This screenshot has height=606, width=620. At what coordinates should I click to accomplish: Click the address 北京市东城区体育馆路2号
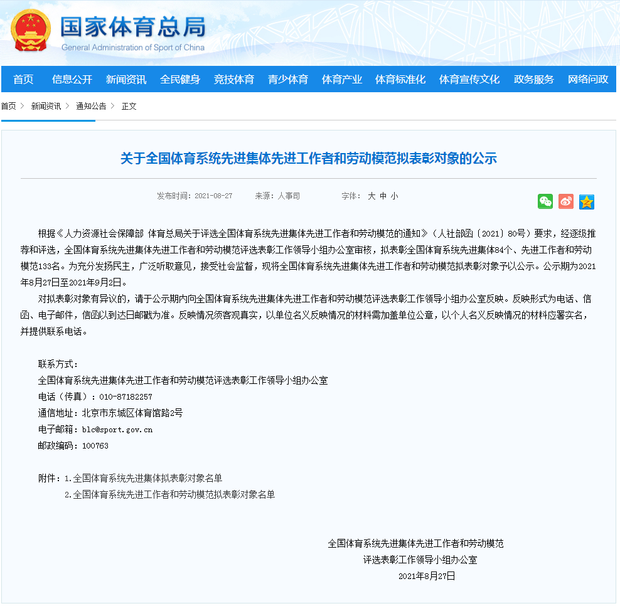pos(132,413)
